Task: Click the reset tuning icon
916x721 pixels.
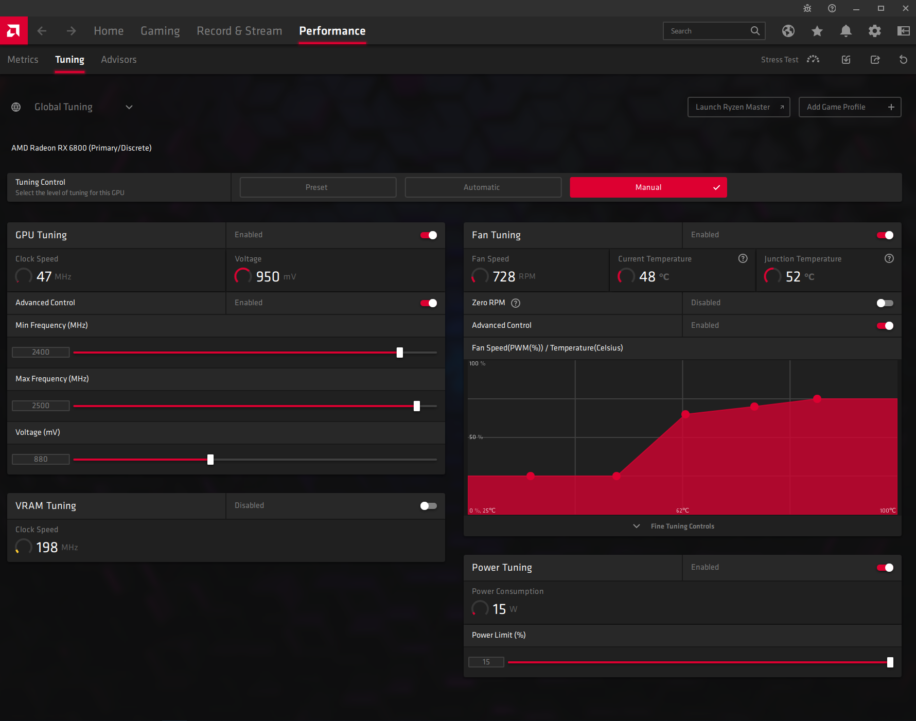Action: click(903, 60)
